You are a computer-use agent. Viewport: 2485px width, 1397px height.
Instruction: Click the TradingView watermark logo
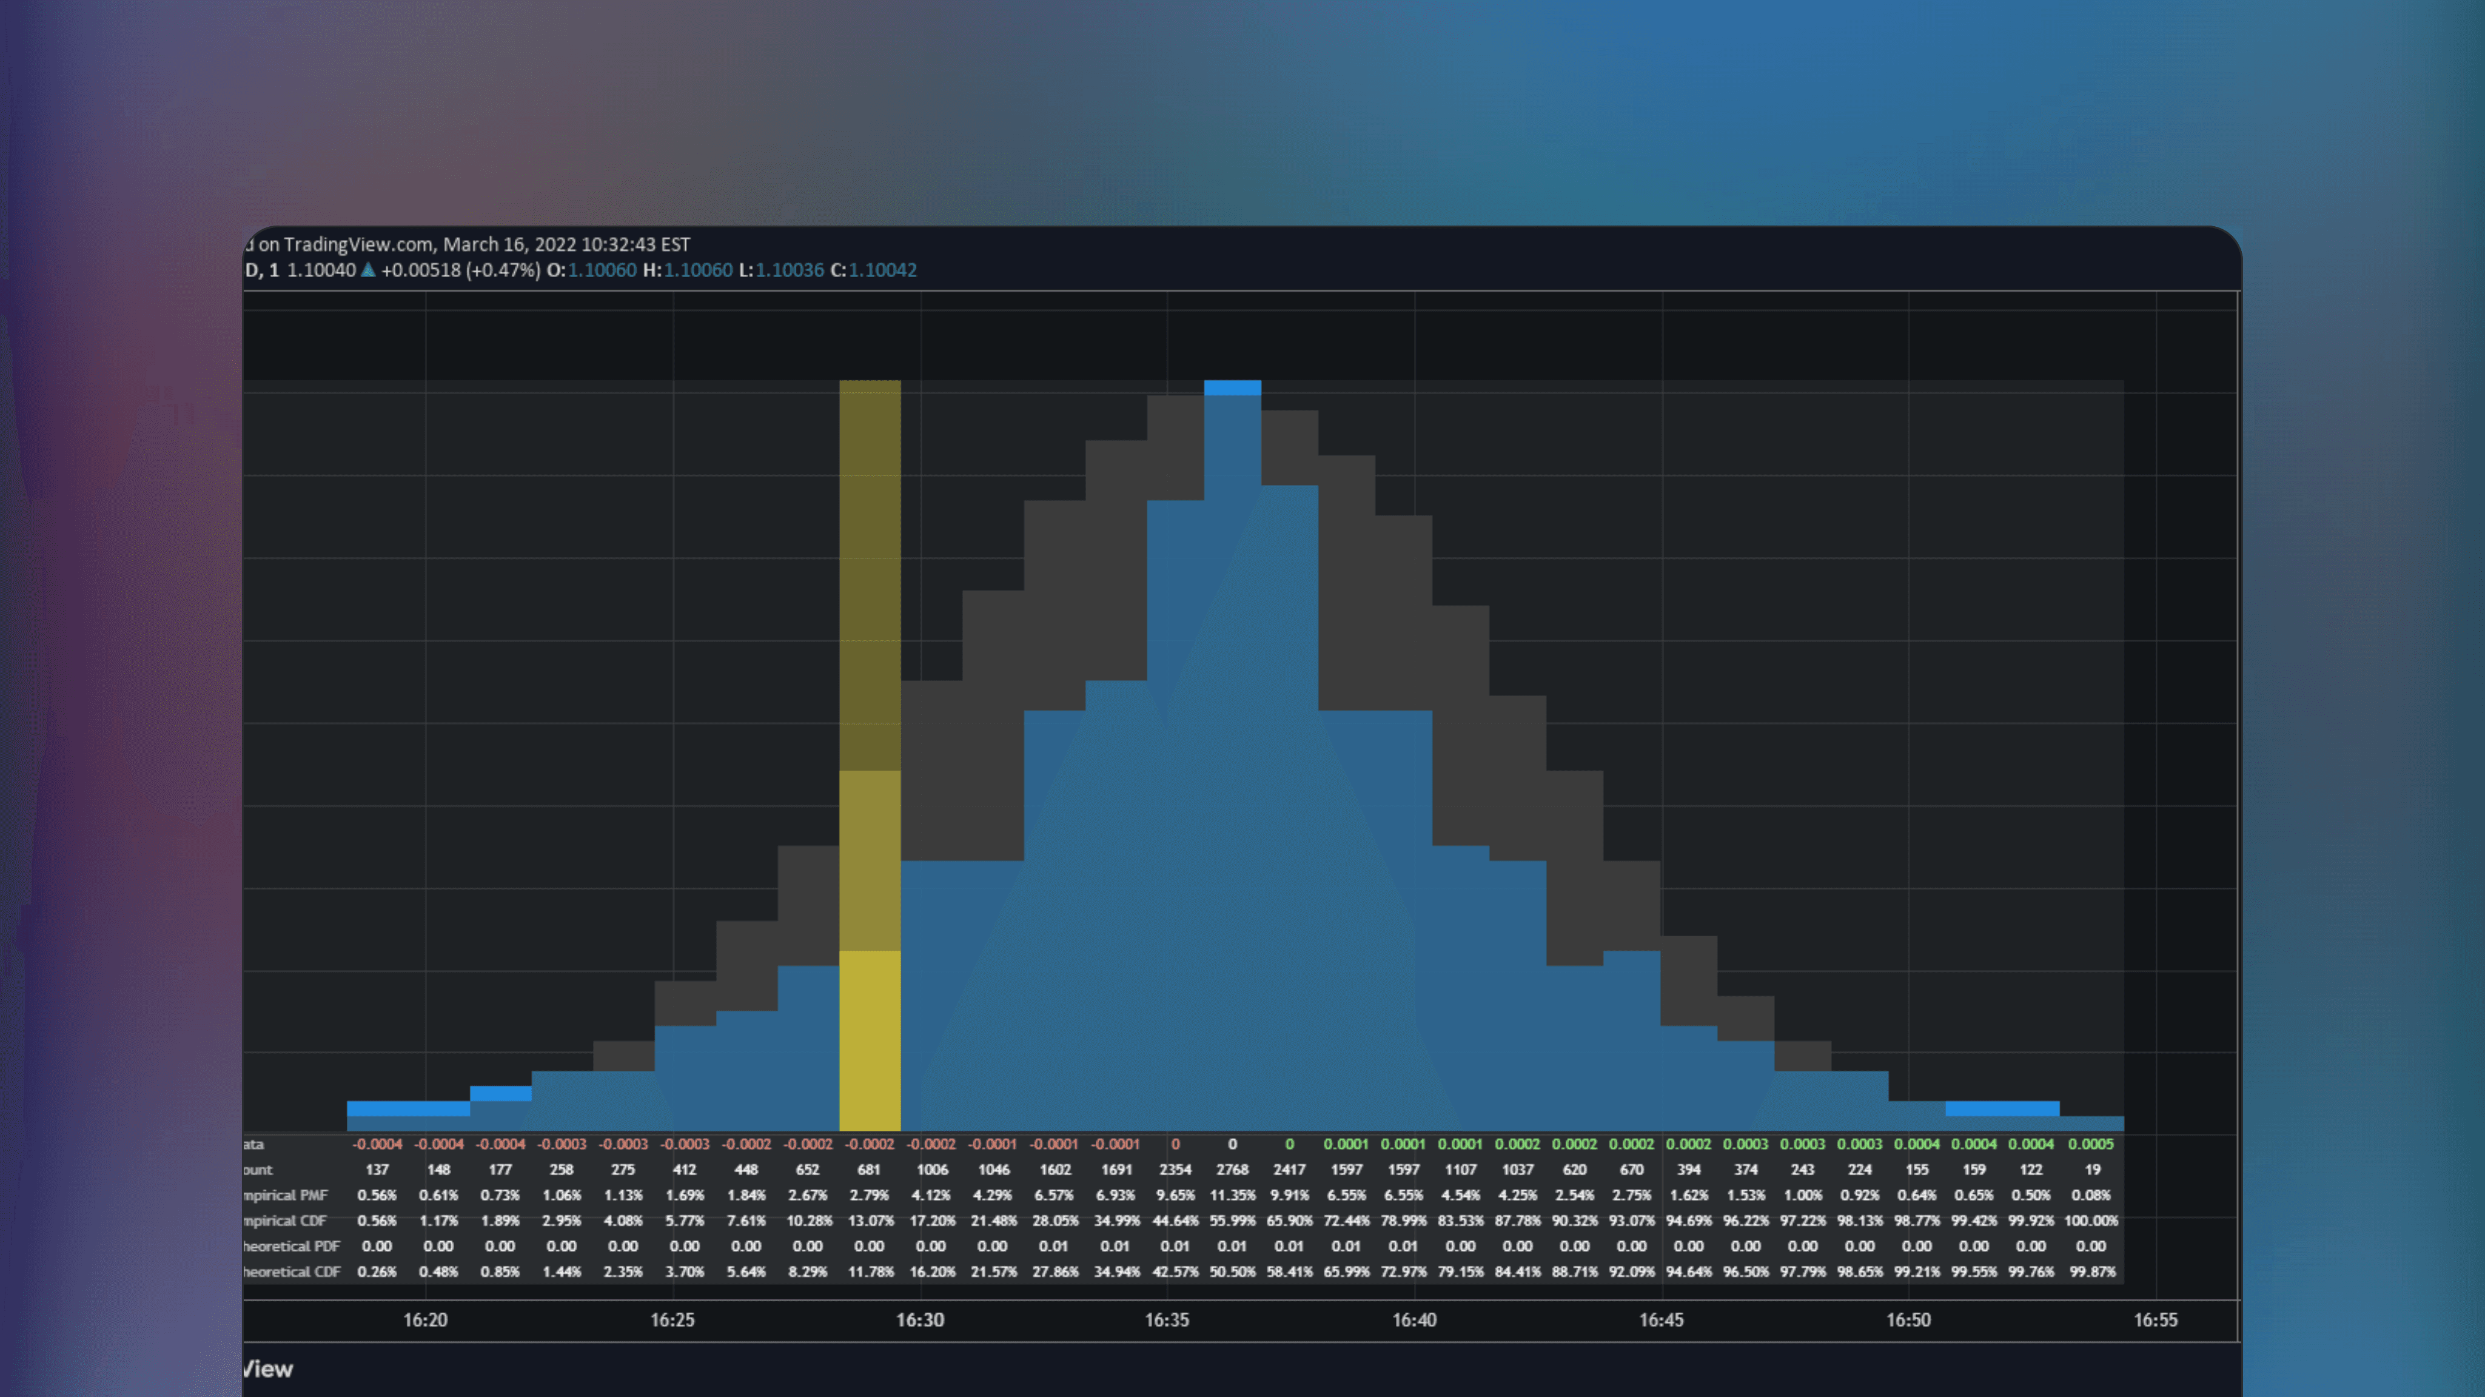click(x=268, y=1369)
